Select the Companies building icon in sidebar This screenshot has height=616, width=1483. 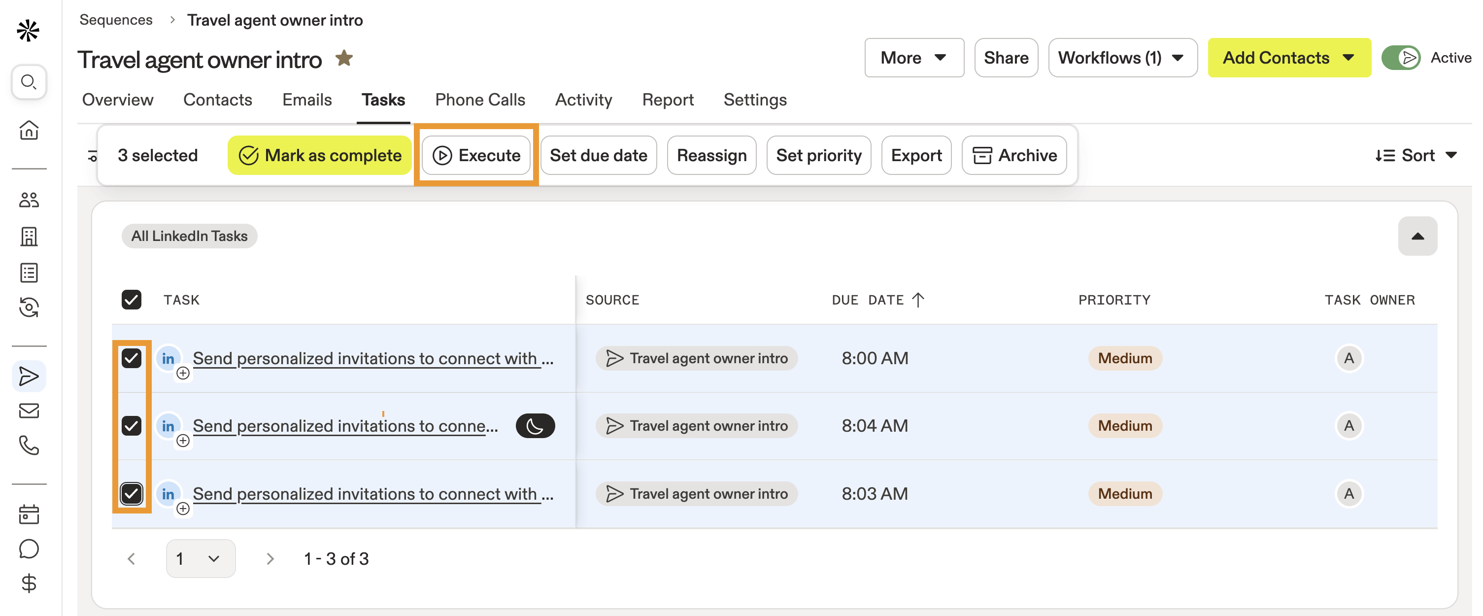[x=28, y=237]
